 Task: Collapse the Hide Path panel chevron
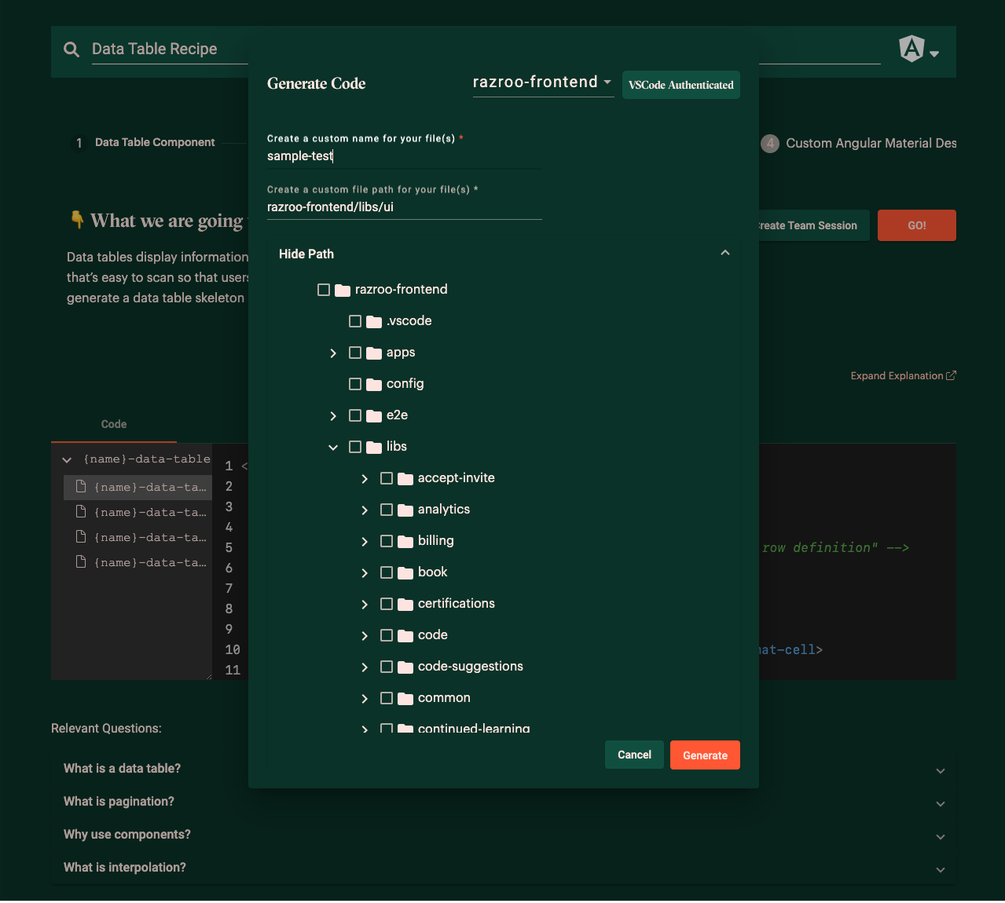[x=725, y=253]
